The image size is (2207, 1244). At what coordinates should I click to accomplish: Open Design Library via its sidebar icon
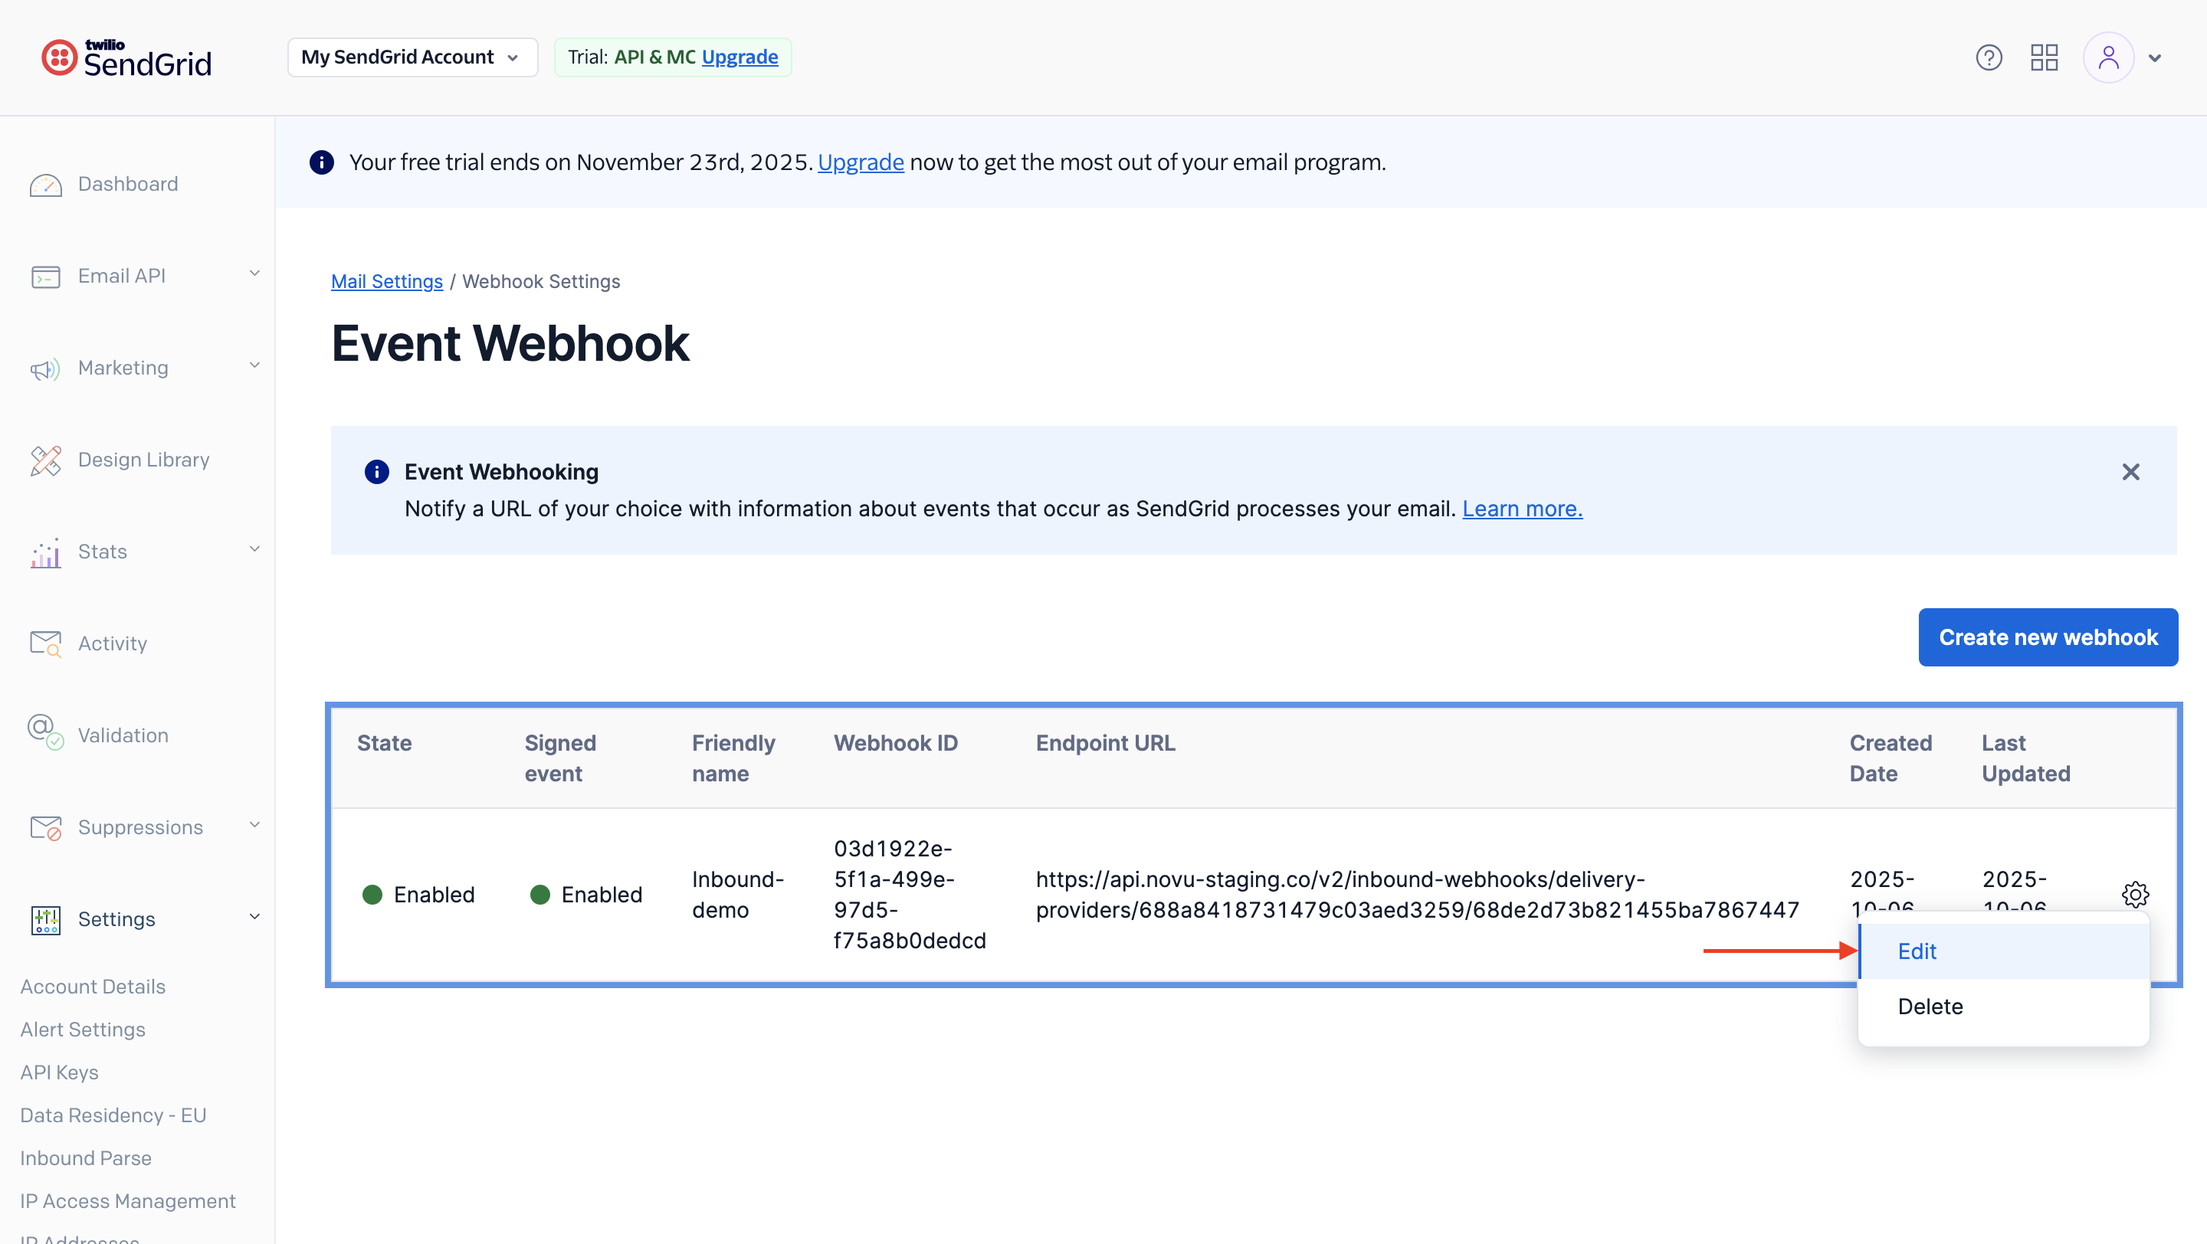[x=45, y=460]
